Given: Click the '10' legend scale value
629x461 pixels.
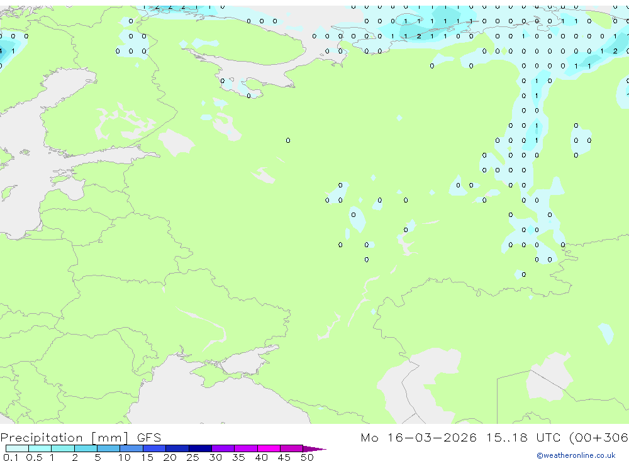Looking at the screenshot, I should tap(125, 457).
